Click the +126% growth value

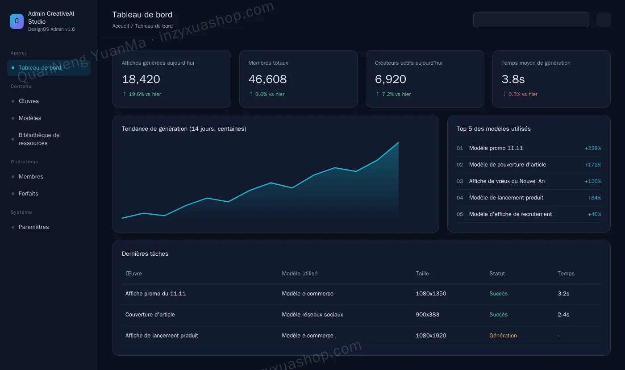[x=593, y=181]
